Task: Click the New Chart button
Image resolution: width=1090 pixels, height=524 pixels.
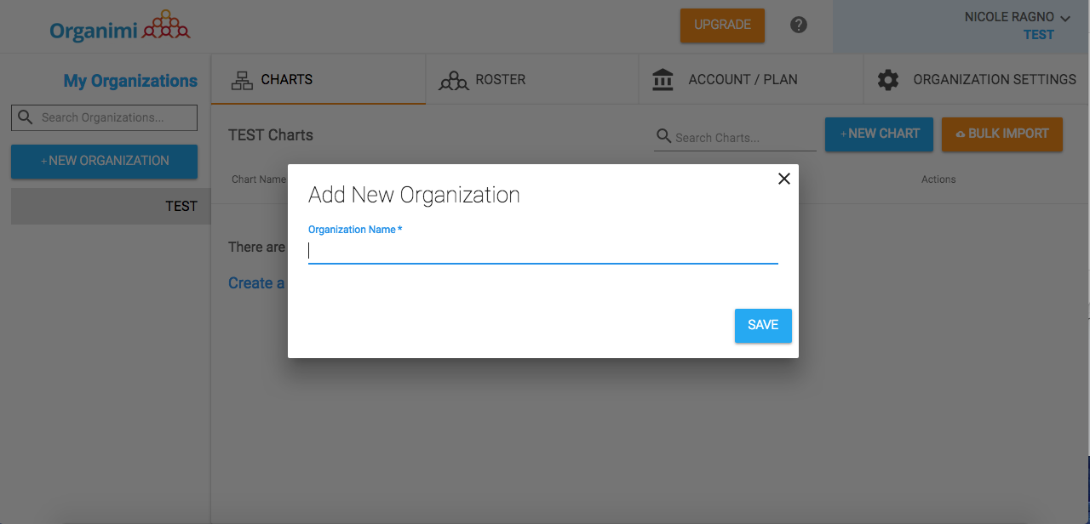Action: click(879, 134)
